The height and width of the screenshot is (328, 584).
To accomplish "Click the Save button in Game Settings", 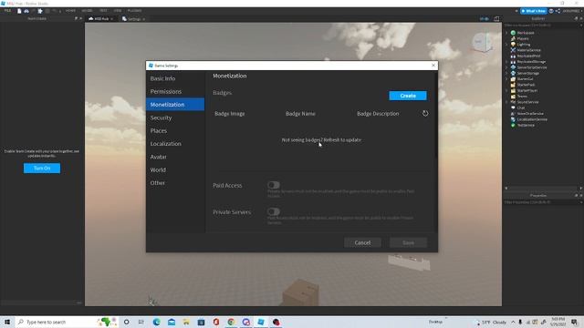I will [408, 242].
